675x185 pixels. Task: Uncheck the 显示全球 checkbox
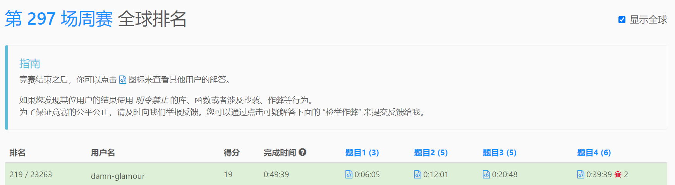point(622,20)
